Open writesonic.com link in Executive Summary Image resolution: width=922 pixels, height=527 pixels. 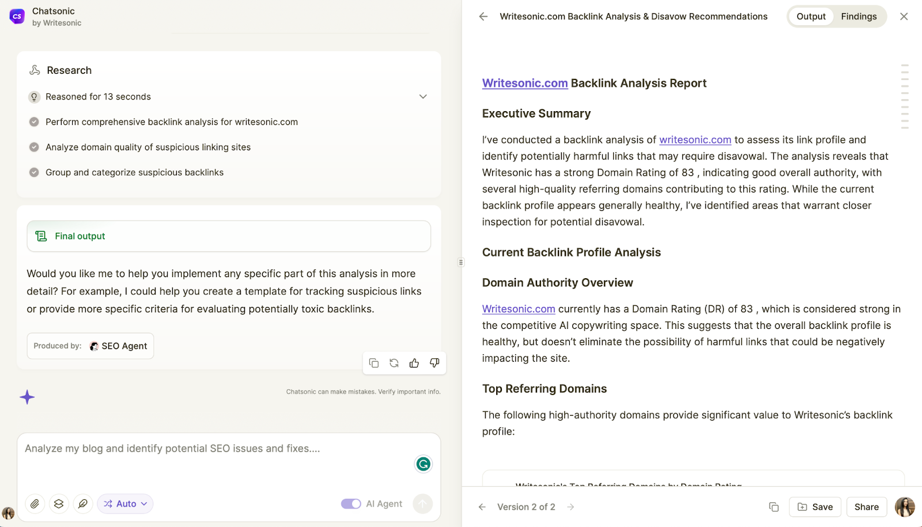coord(695,140)
